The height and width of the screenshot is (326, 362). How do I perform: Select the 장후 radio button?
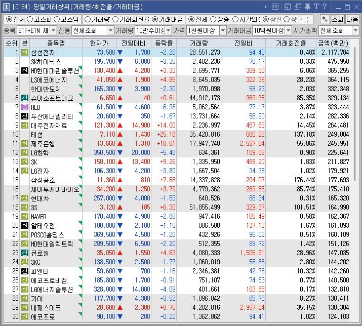tap(287, 19)
